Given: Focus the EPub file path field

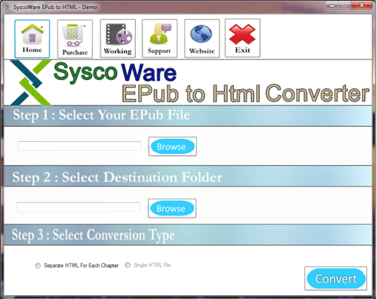Looking at the screenshot, I should (79, 146).
